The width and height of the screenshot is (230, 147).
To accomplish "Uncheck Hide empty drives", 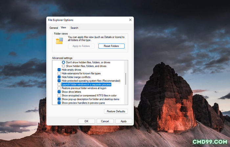I will pos(59,70).
